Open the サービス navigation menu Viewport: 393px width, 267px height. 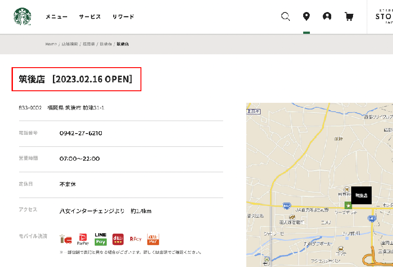click(90, 17)
